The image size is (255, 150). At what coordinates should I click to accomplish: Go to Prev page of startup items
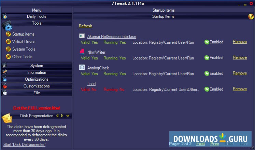tap(215, 144)
